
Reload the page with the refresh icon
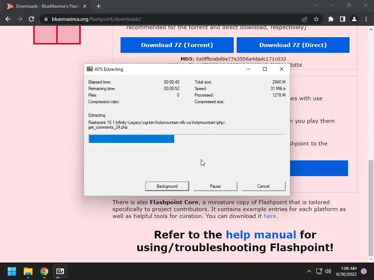pyautogui.click(x=31, y=19)
